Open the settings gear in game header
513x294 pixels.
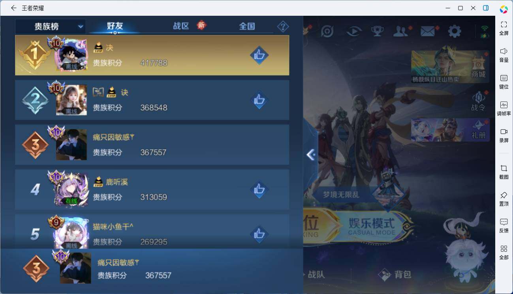pos(455,31)
